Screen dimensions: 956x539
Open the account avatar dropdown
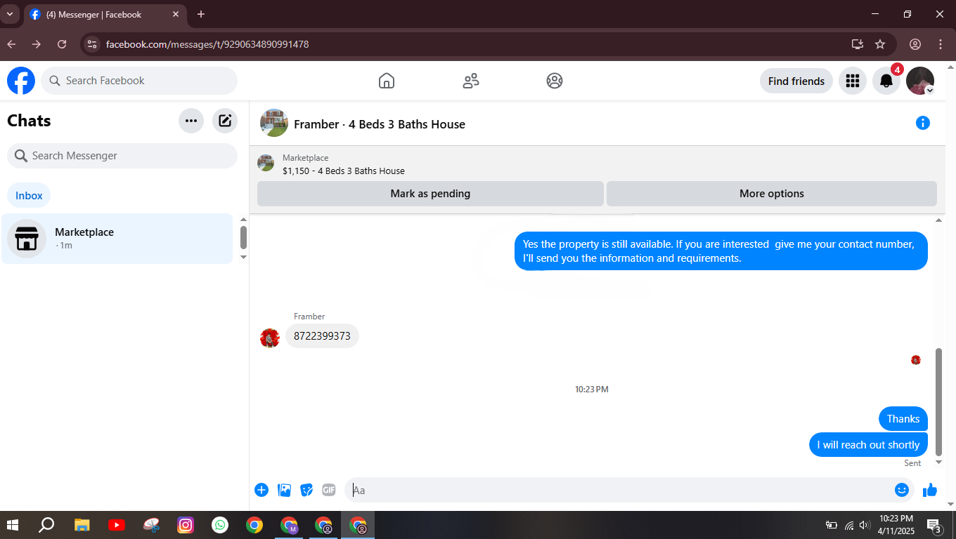pos(920,81)
